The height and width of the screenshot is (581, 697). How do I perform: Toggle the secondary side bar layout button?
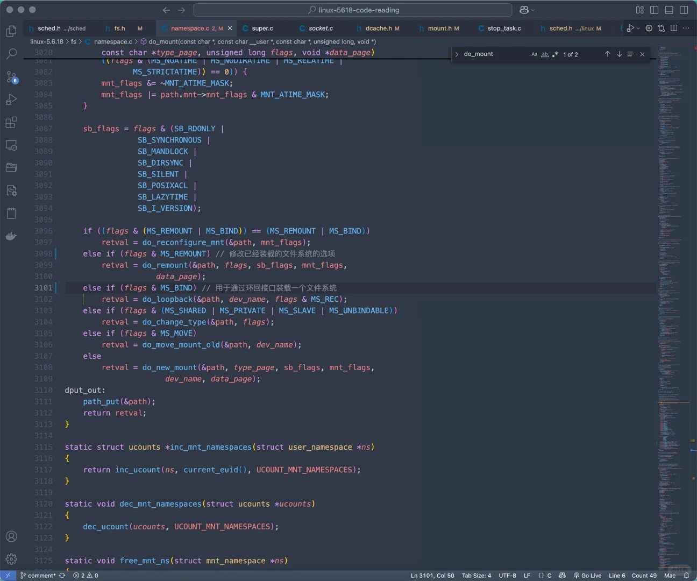point(684,10)
